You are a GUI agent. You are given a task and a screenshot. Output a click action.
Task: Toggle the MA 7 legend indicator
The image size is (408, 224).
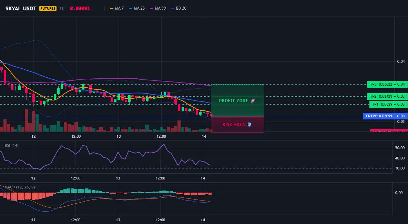tap(116, 8)
